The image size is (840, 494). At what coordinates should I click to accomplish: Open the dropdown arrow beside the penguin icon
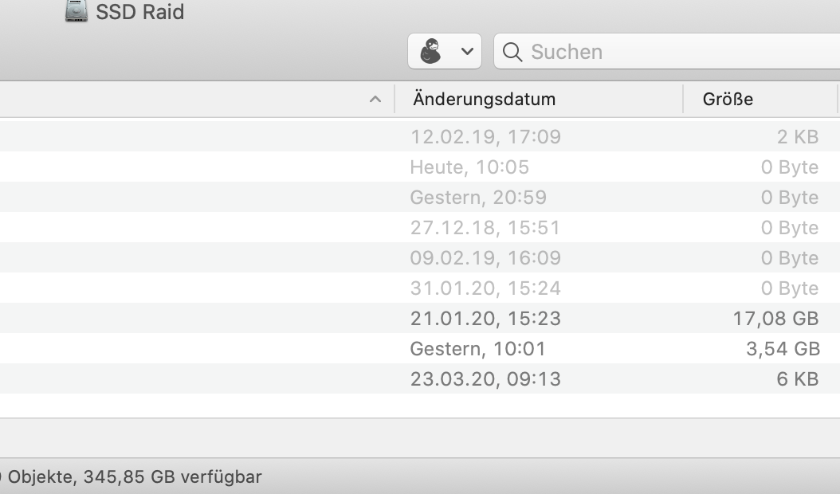coord(467,52)
